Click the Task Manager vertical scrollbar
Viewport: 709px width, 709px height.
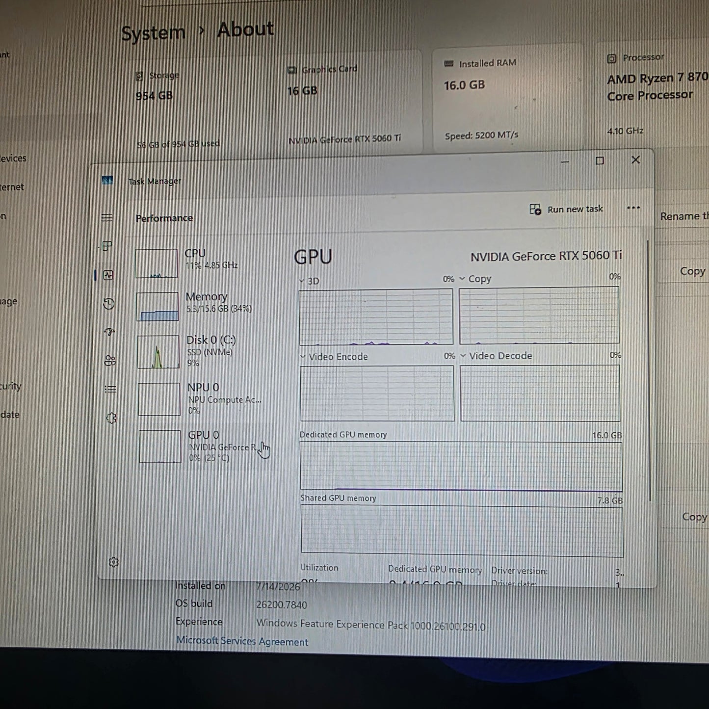(648, 370)
